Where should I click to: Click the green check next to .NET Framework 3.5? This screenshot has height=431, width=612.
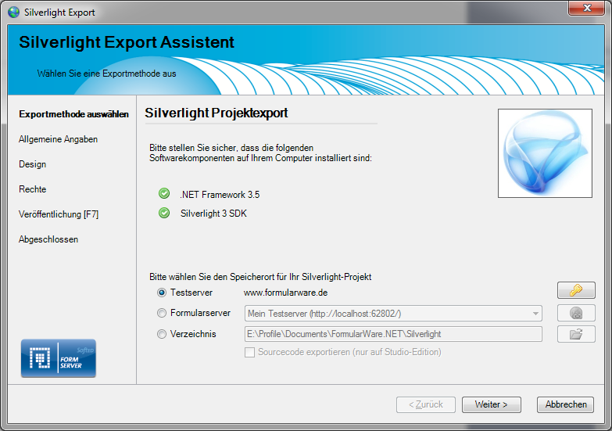click(163, 194)
